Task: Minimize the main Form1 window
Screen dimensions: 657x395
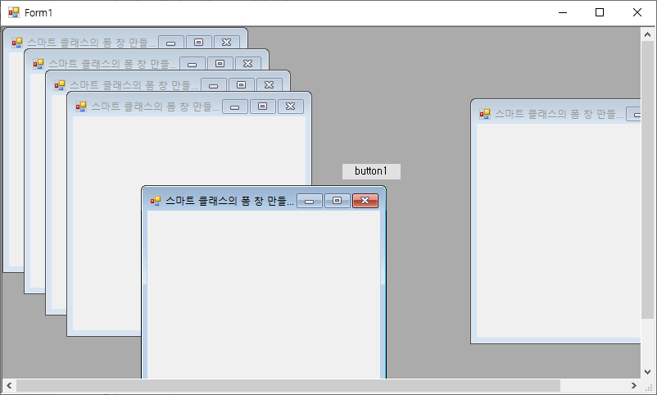Action: (x=563, y=12)
